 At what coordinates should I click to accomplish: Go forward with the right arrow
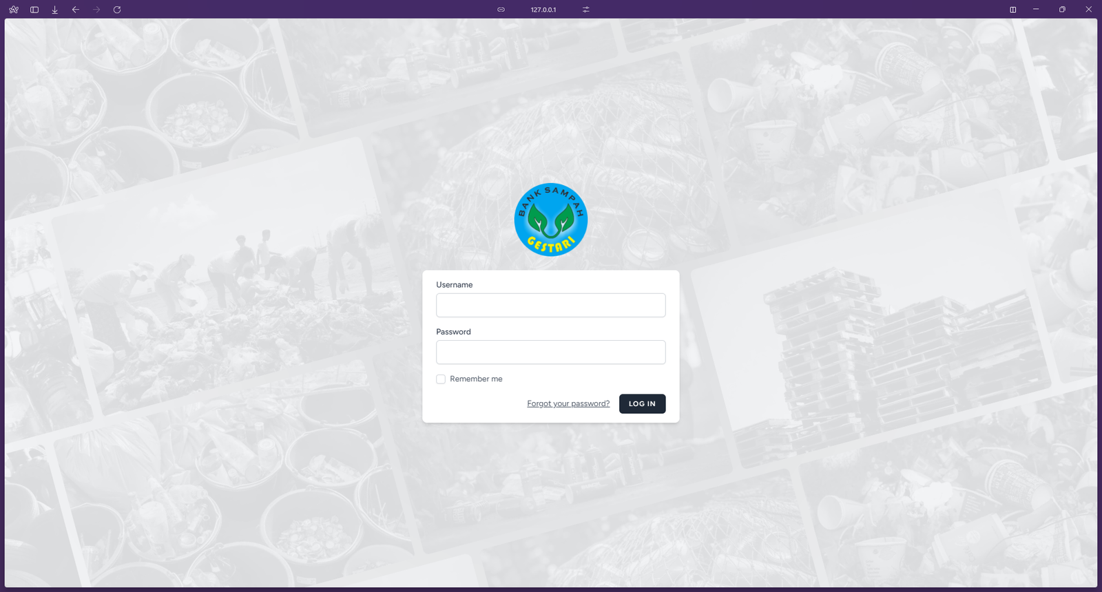(x=96, y=10)
